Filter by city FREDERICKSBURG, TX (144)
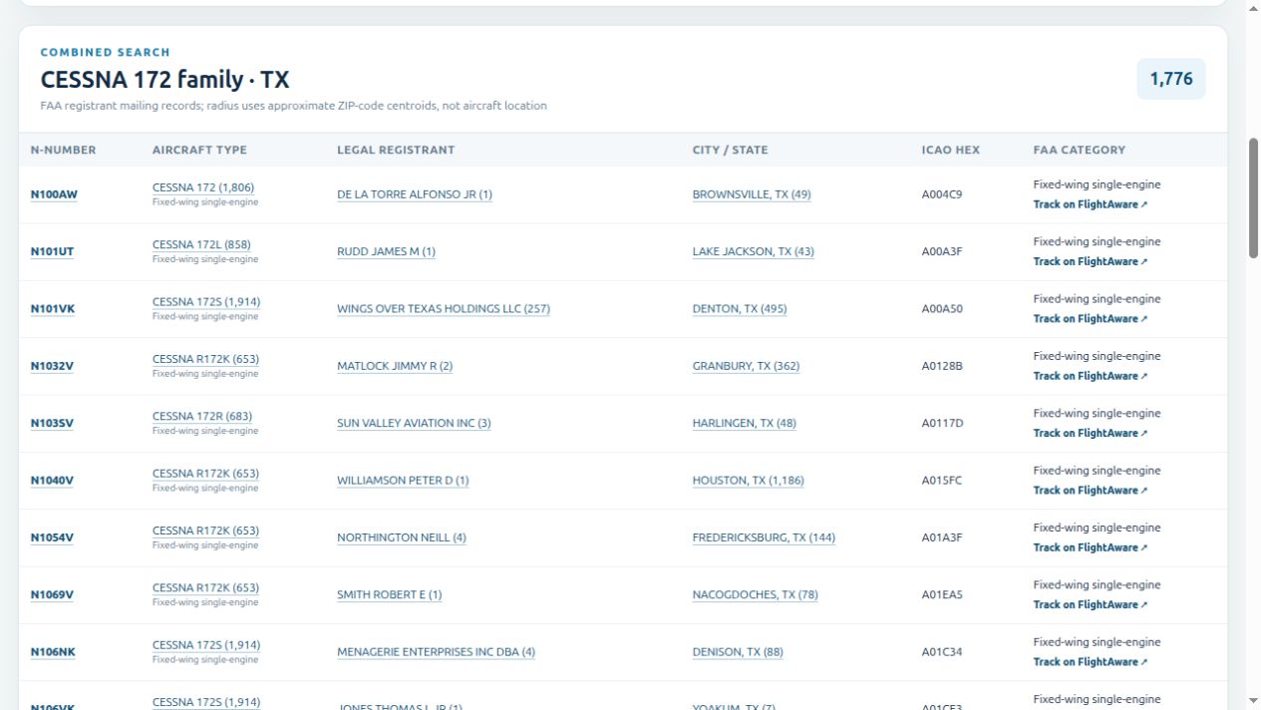The image size is (1261, 710). coord(765,537)
